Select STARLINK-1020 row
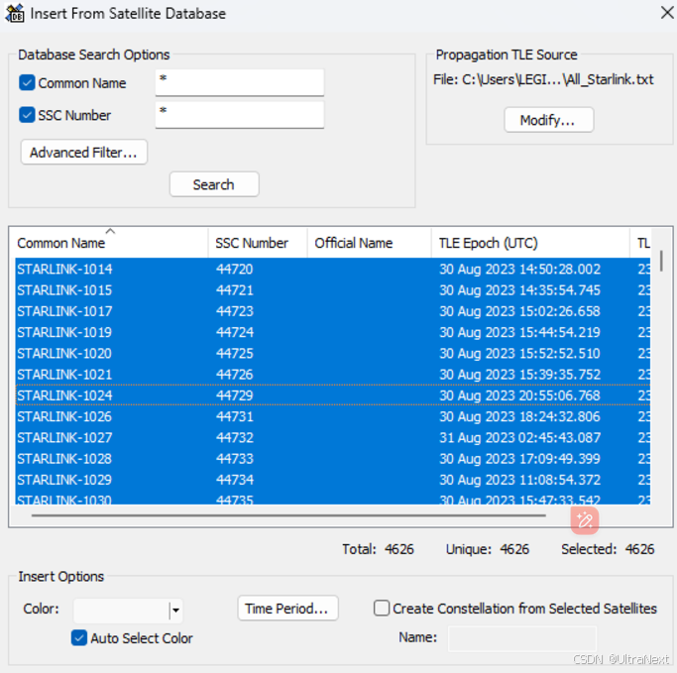Viewport: 677px width, 673px height. (332, 353)
